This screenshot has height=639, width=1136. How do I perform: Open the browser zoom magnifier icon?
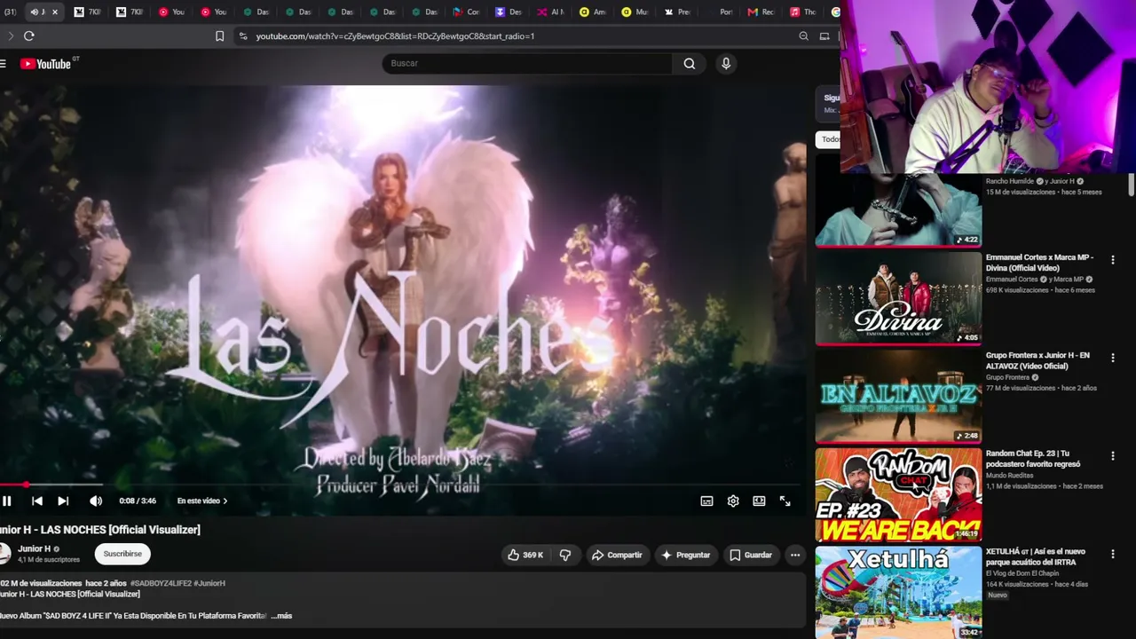(803, 36)
